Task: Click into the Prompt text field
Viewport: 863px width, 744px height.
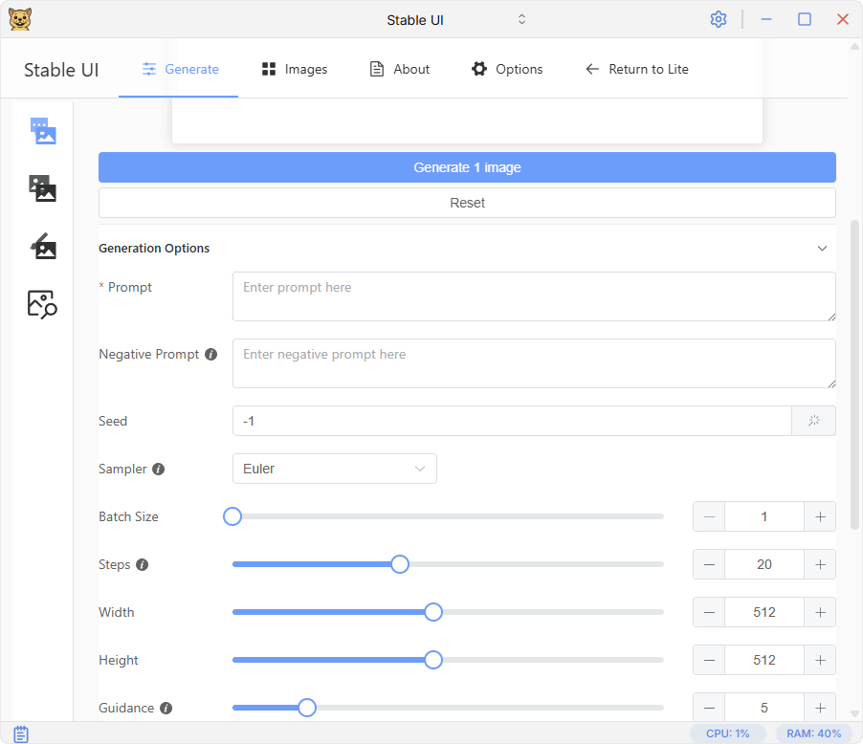Action: point(533,296)
